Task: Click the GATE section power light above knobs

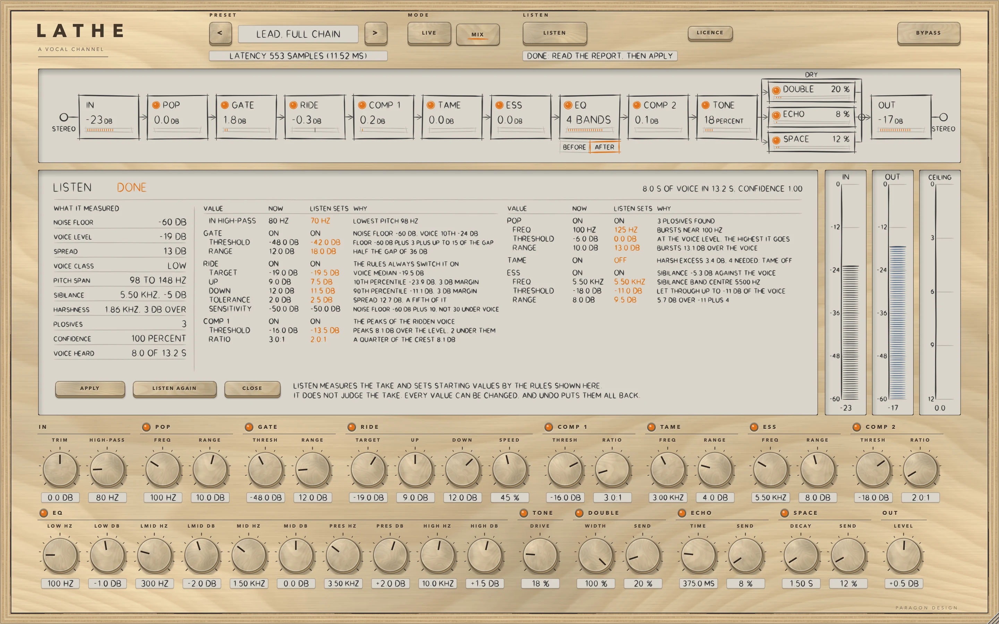Action: coord(249,427)
